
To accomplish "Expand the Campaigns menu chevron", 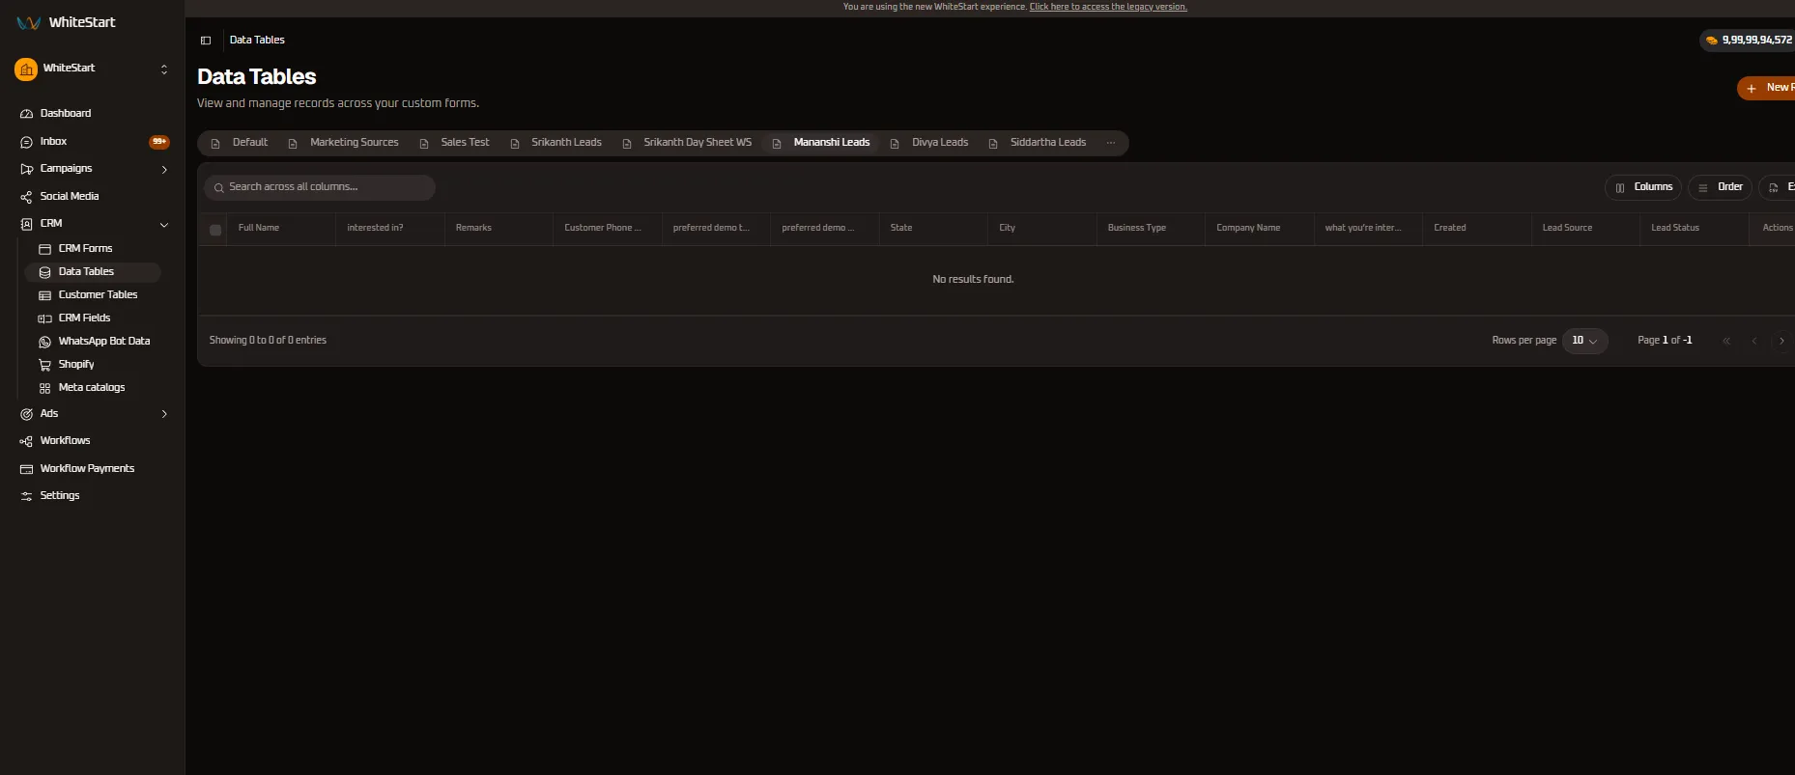I will pos(164,170).
